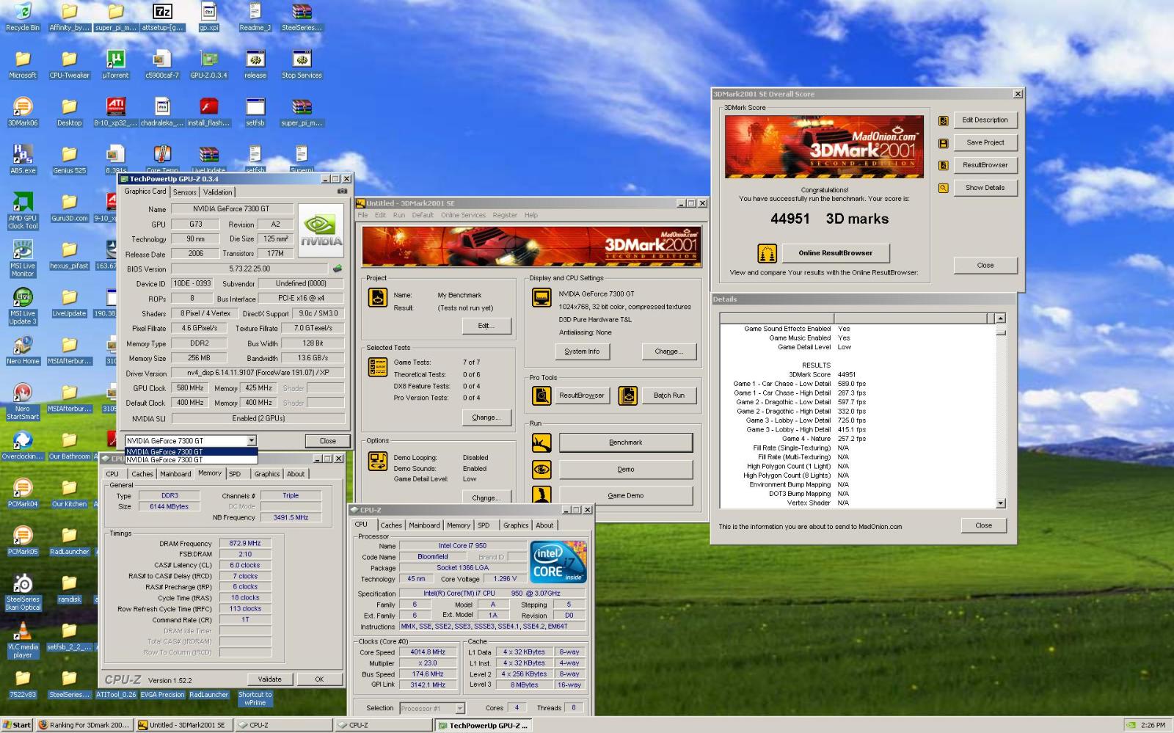Click the Demo eye icon in 3DMark2001
1174x733 pixels.
click(x=542, y=470)
